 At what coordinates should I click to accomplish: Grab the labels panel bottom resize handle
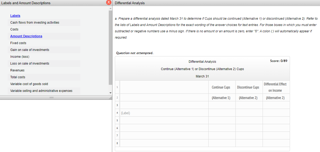pyautogui.click(x=52, y=98)
